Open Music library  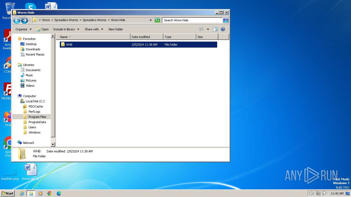pyautogui.click(x=29, y=75)
